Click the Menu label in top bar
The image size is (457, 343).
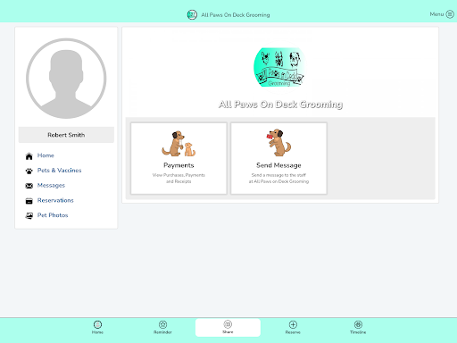(436, 14)
